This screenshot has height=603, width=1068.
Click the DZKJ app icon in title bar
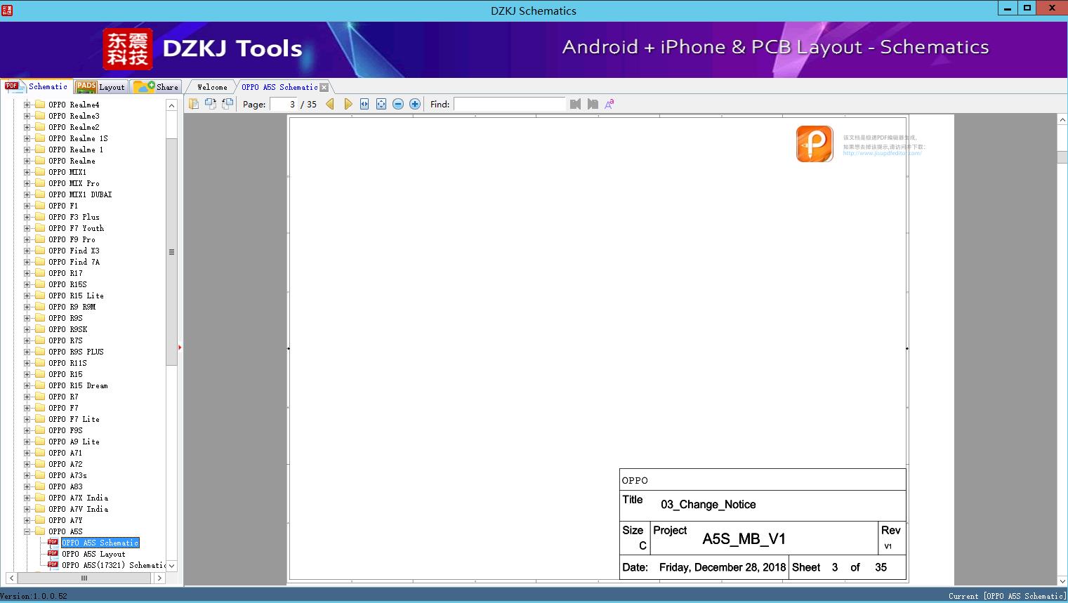point(7,10)
